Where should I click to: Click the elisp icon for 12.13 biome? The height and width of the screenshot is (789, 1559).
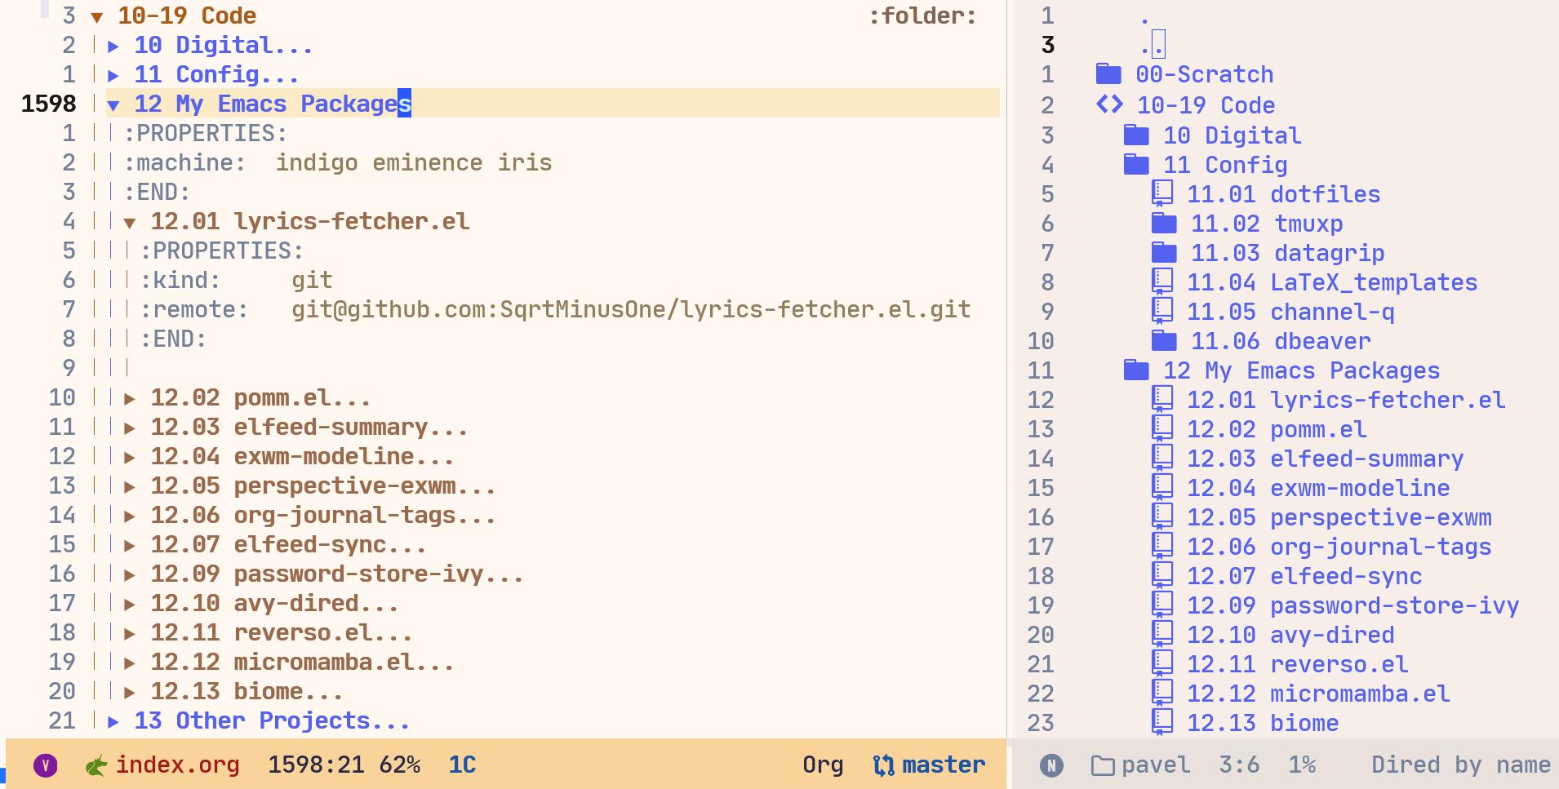1161,721
